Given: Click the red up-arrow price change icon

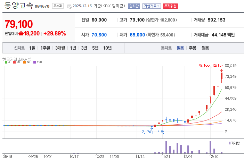Looking at the screenshot, I should (21, 33).
